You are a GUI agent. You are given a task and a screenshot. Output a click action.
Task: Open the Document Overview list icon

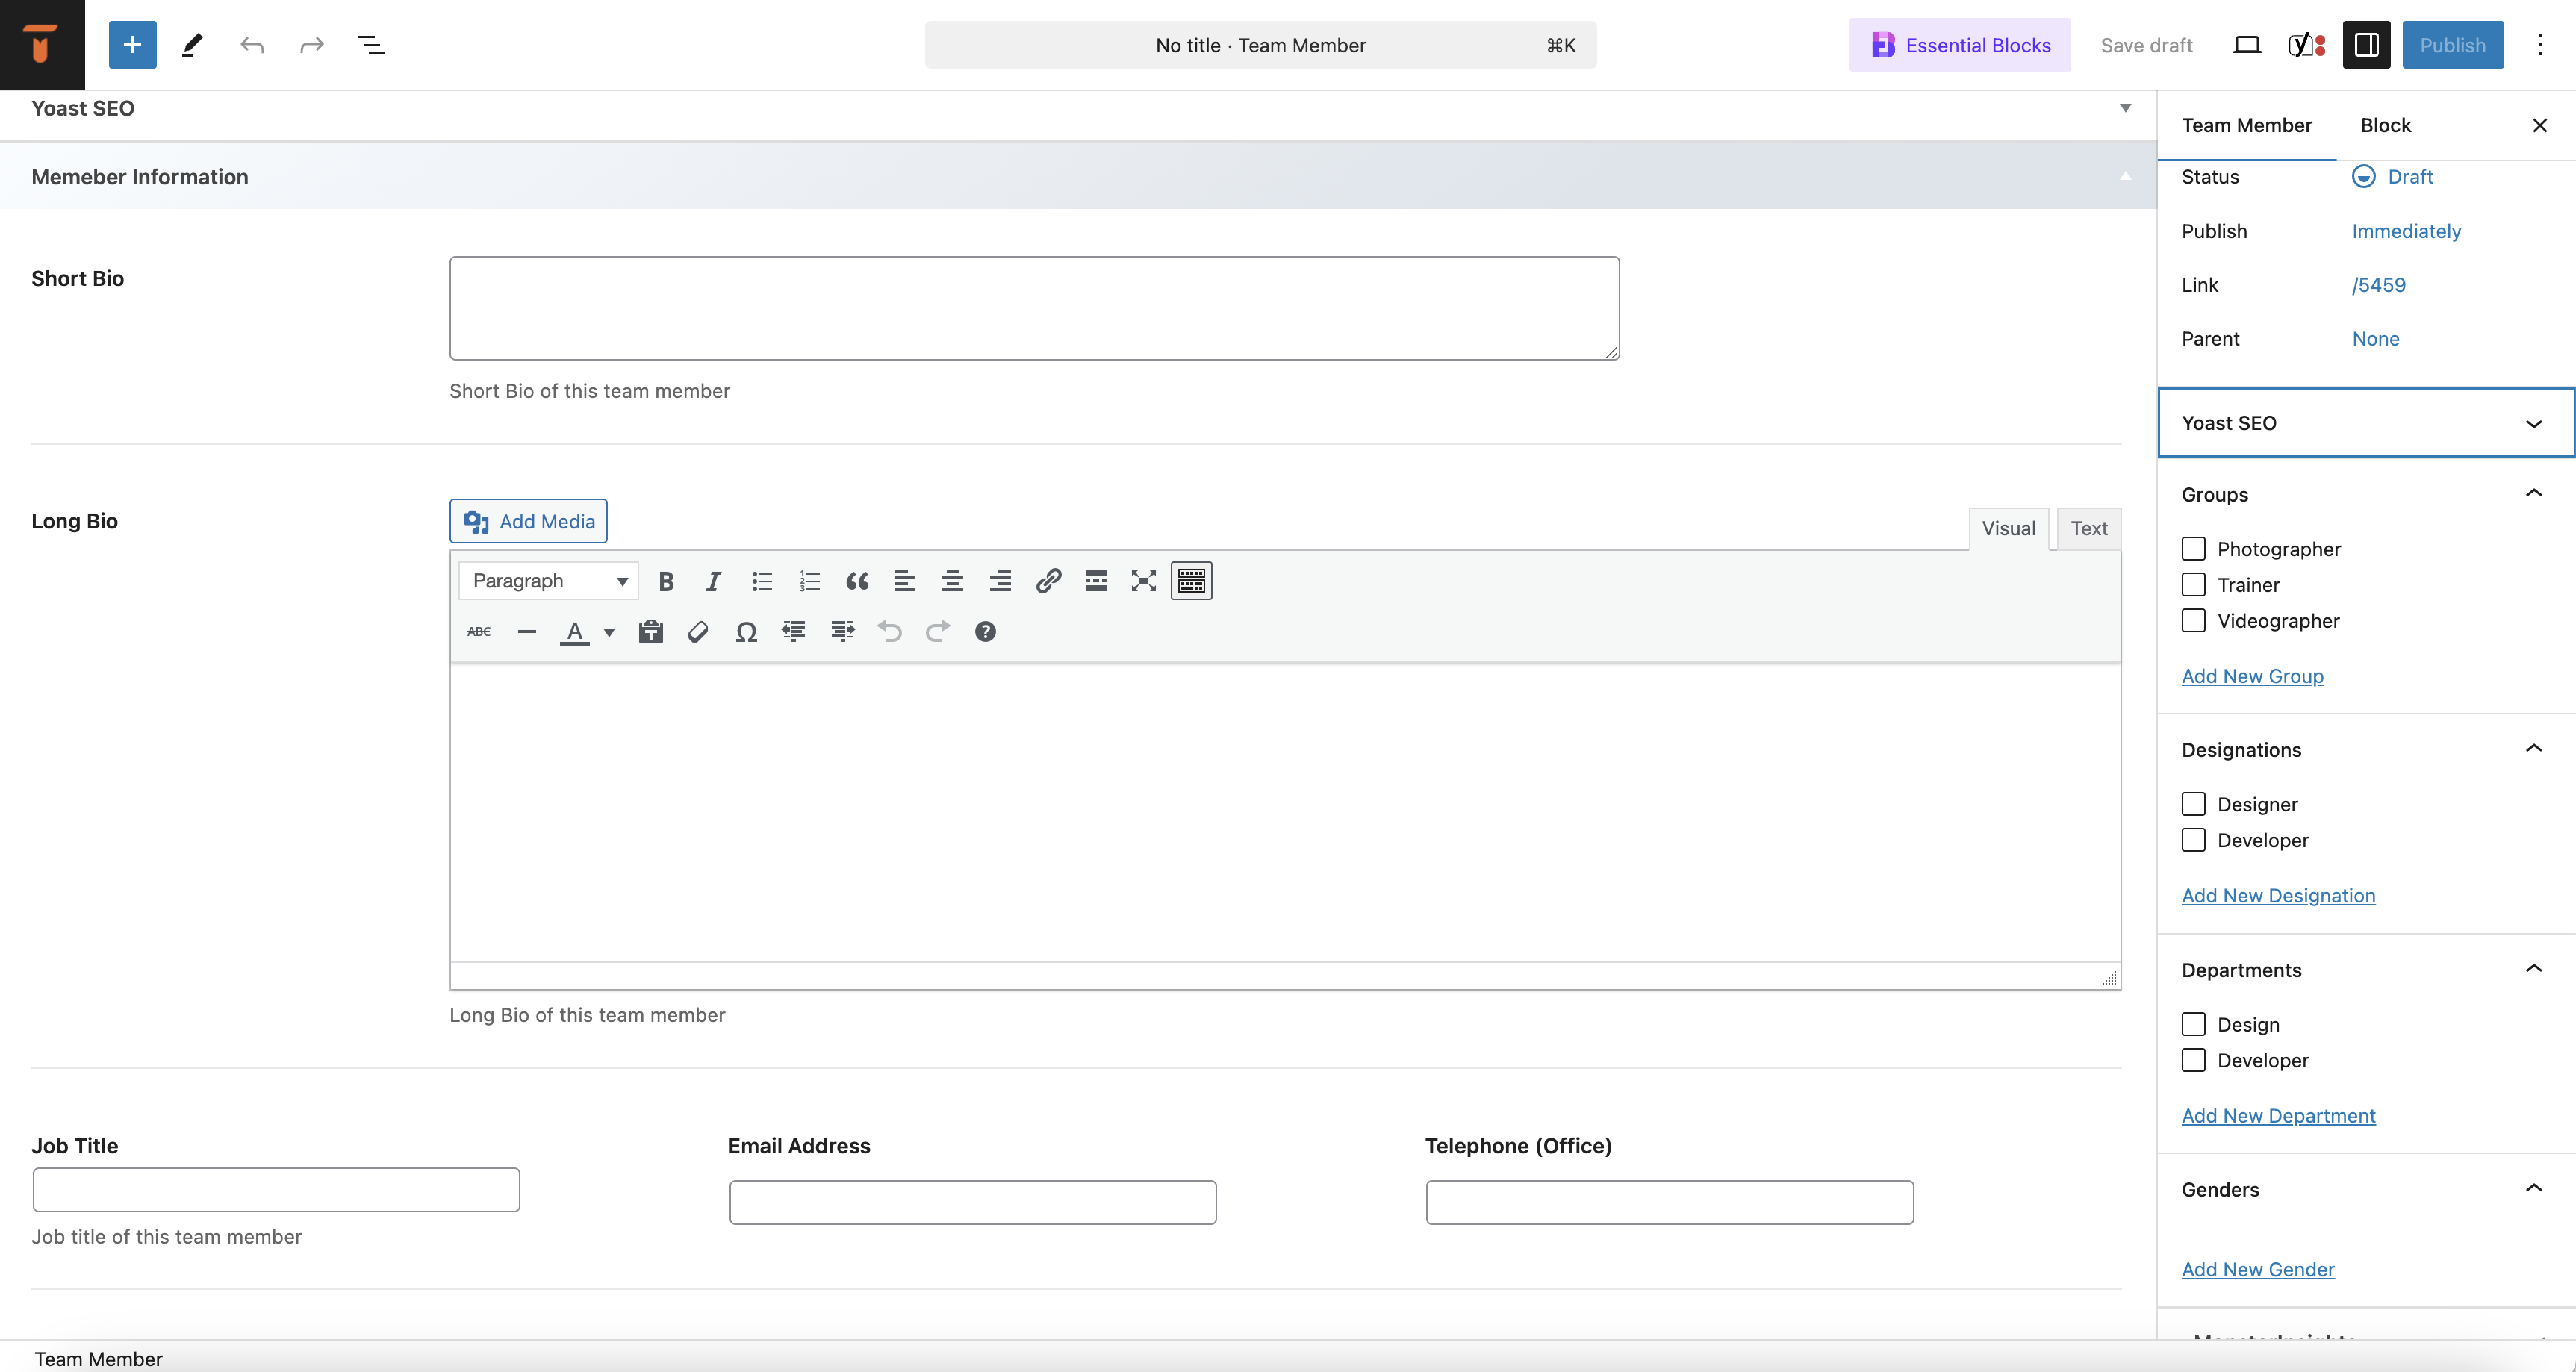click(372, 45)
